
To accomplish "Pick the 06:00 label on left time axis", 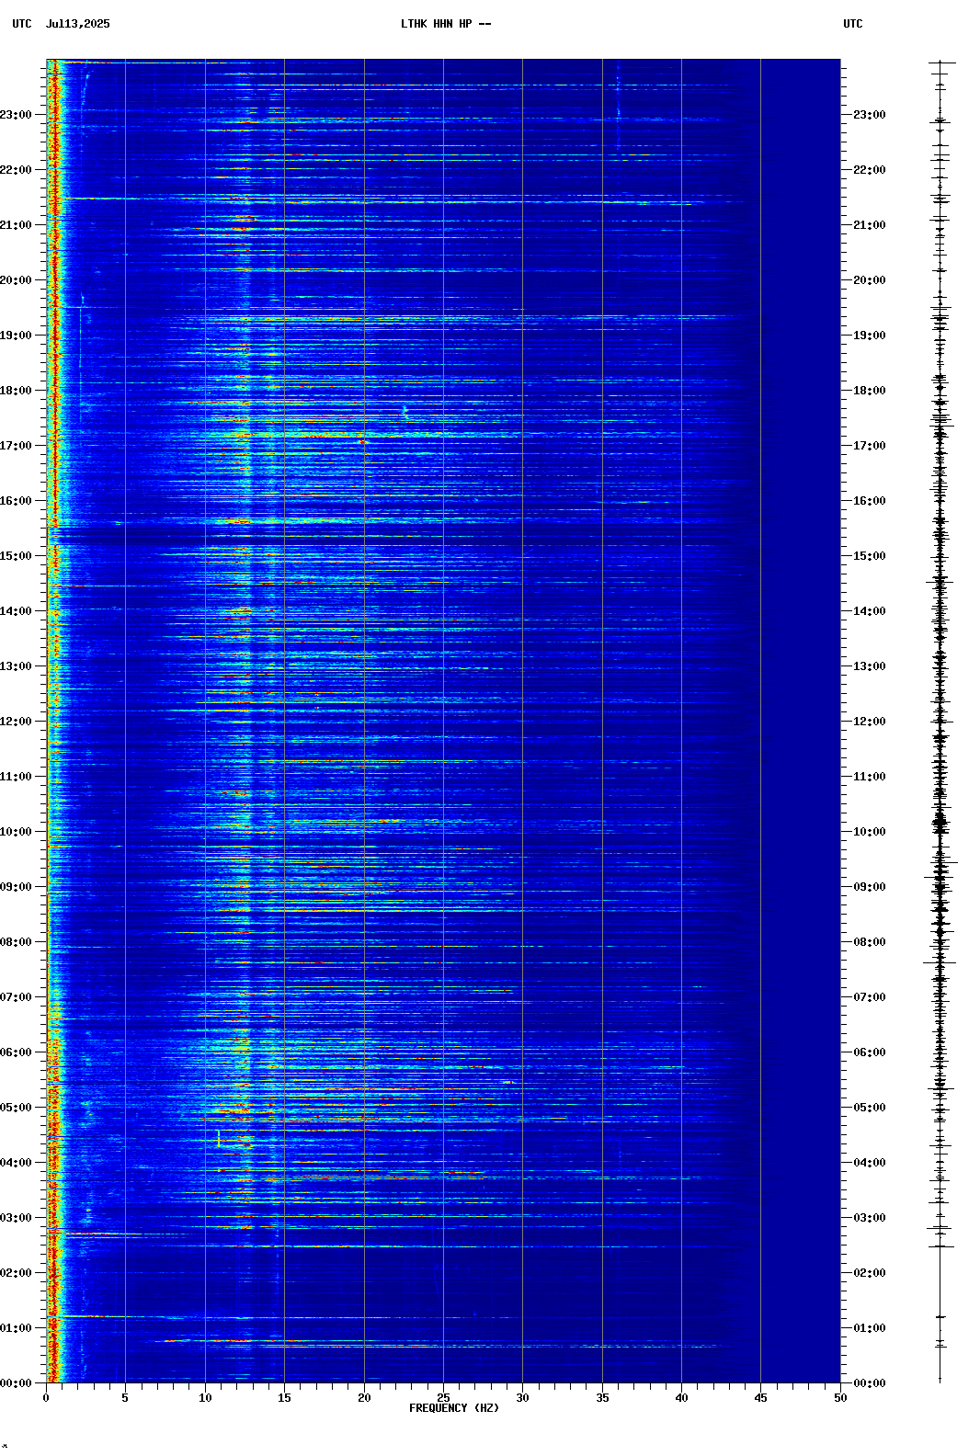I will pos(16,1052).
